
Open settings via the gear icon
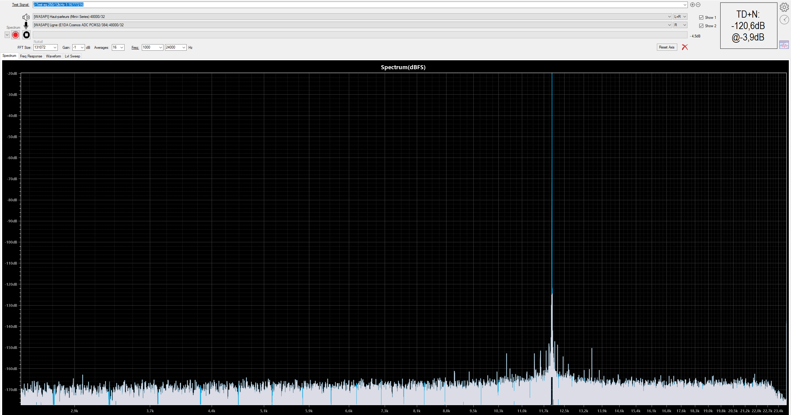point(784,7)
